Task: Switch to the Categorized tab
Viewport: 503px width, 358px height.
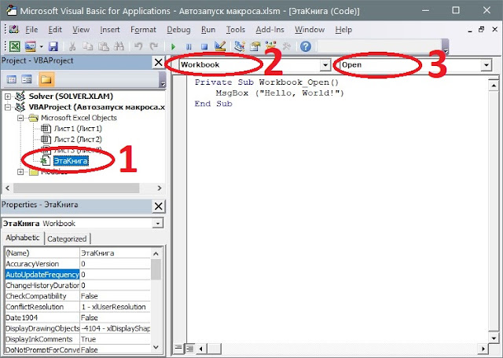Action: [x=67, y=239]
